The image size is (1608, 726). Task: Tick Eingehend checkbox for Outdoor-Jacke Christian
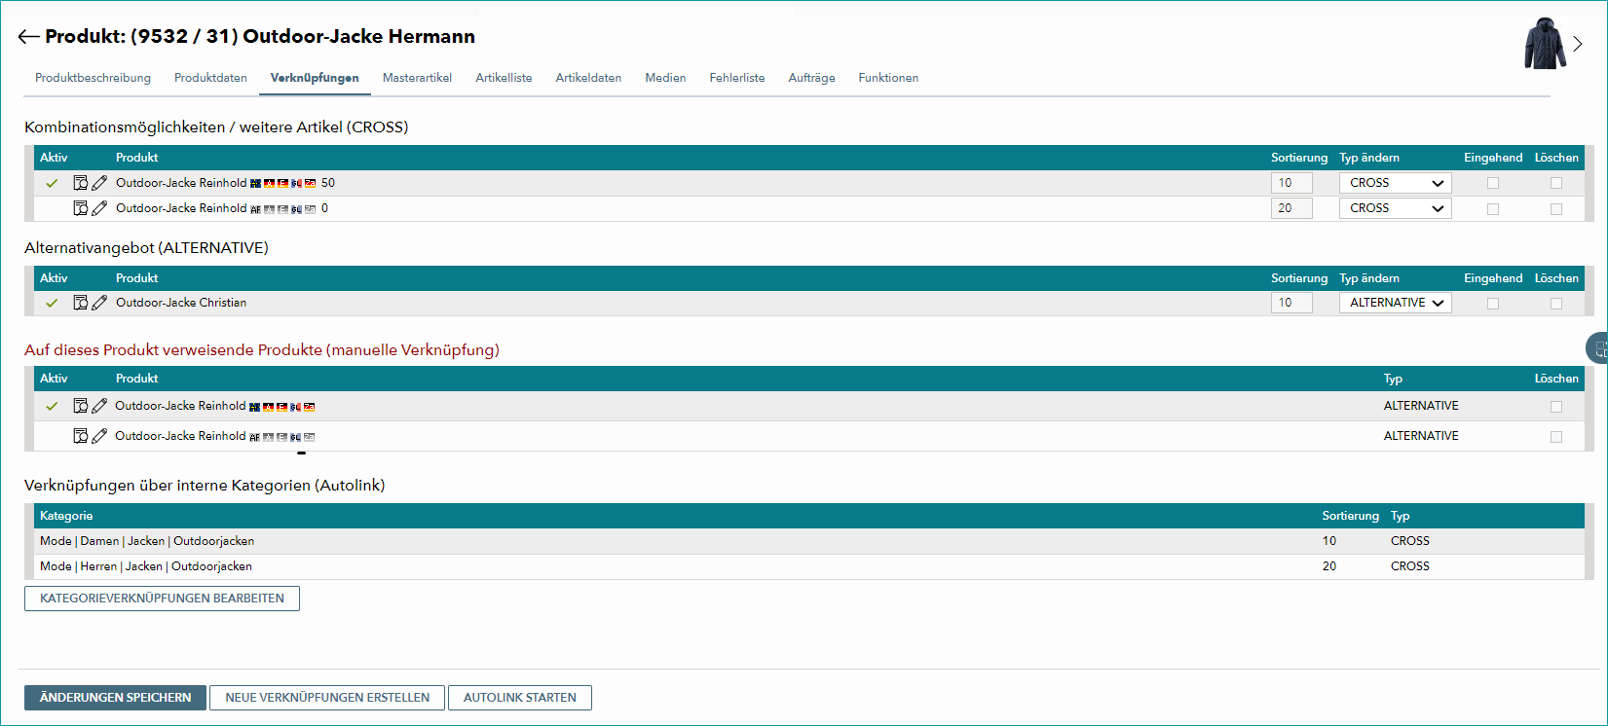tap(1493, 304)
